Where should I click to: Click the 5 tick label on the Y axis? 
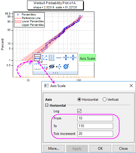pyautogui.click(x=10, y=49)
